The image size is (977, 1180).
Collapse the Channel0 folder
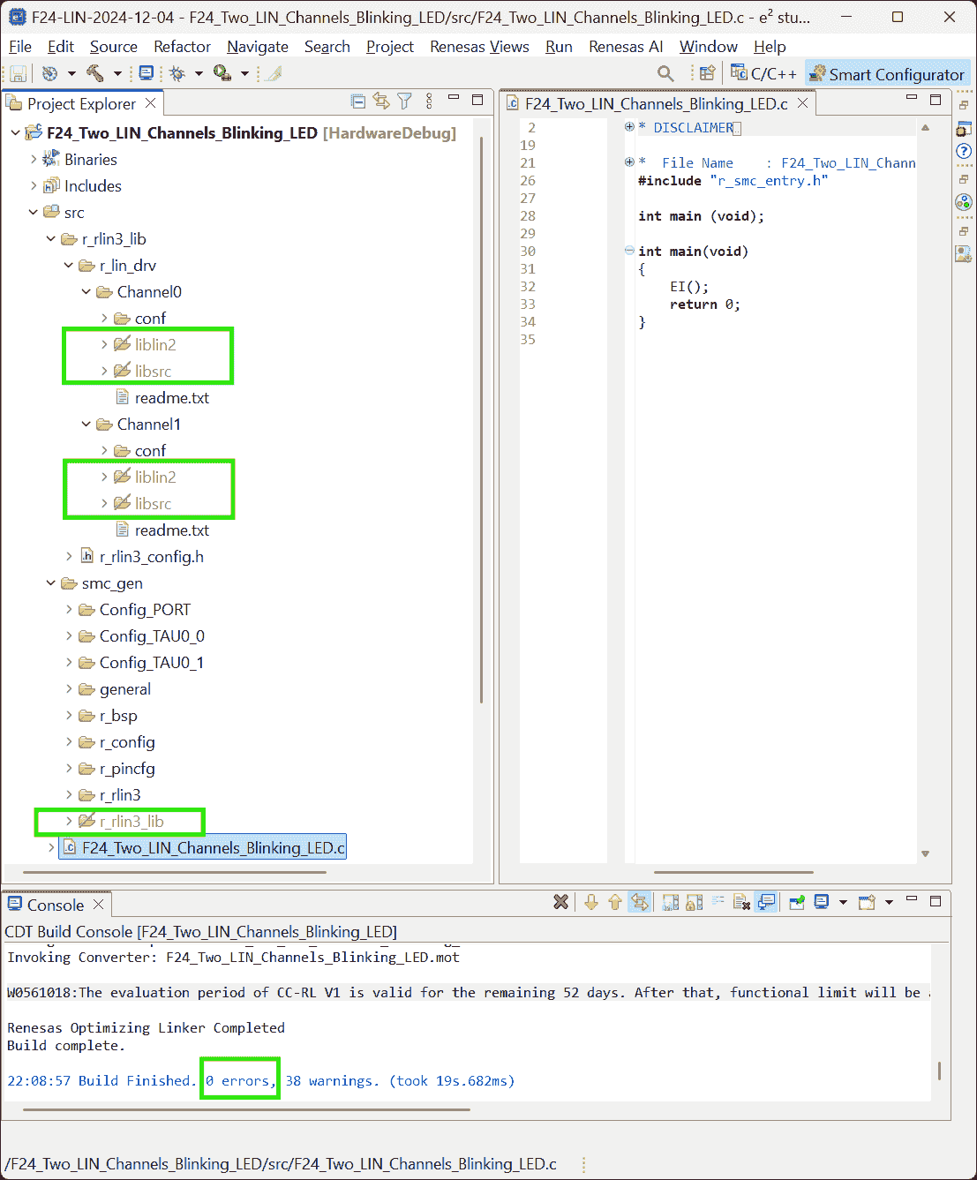(86, 292)
